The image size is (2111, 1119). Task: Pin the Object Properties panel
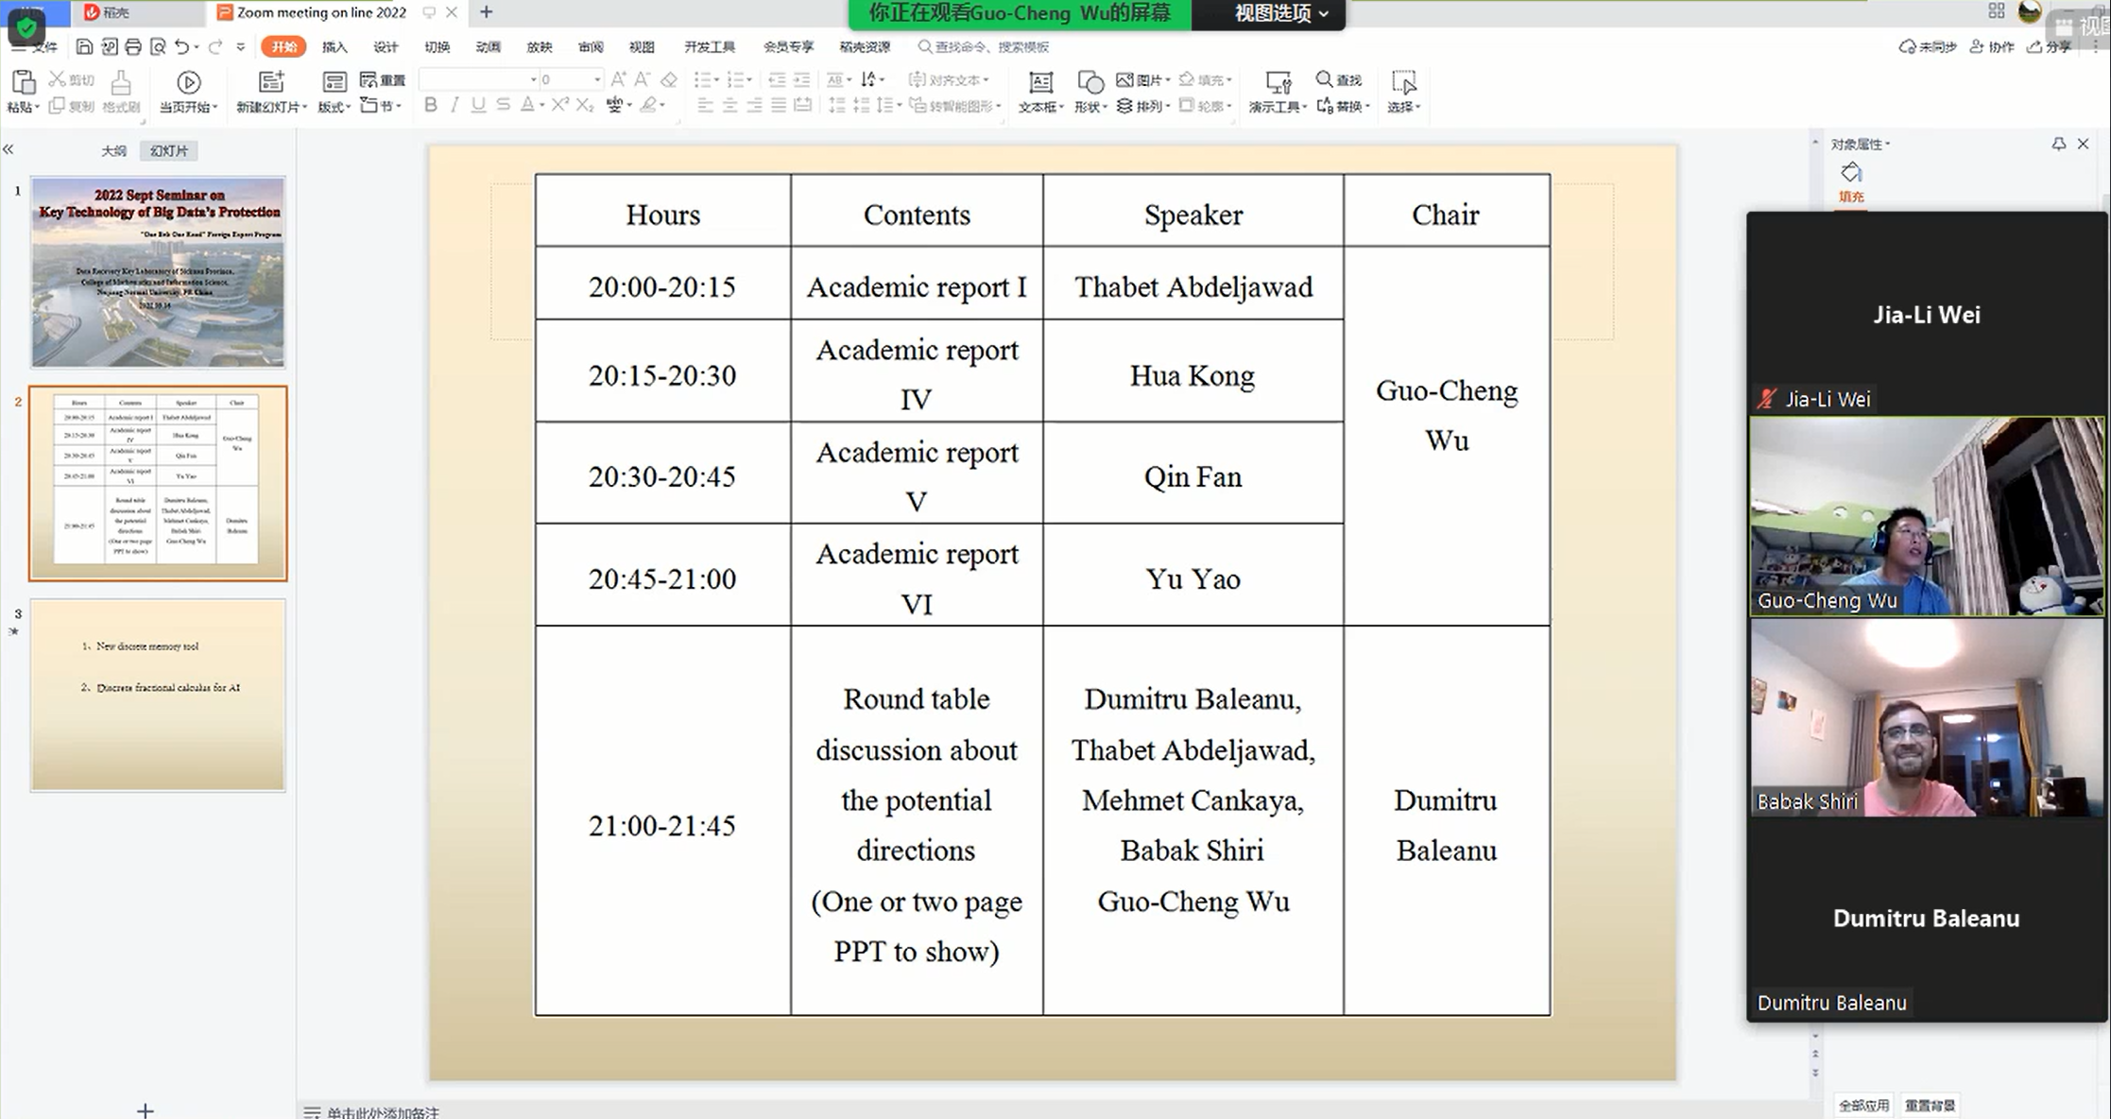pyautogui.click(x=2058, y=144)
